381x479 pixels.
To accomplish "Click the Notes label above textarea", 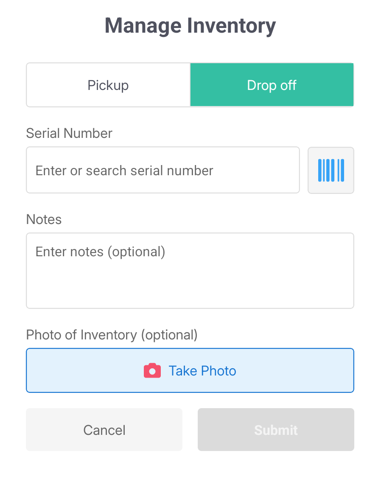I will [44, 219].
